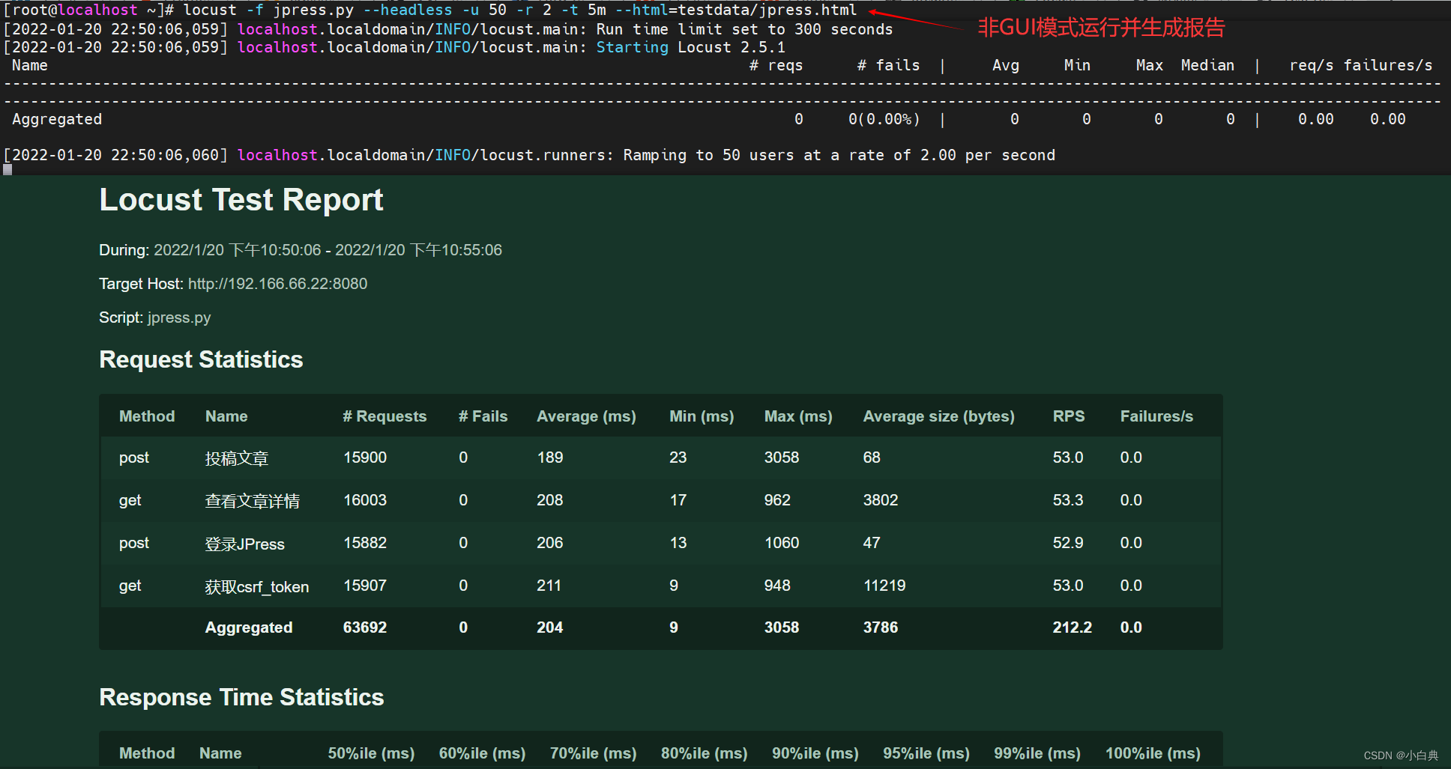Viewport: 1451px width, 769px height.
Task: Click the Starting Locust 2.5.1 log line
Action: 394,47
